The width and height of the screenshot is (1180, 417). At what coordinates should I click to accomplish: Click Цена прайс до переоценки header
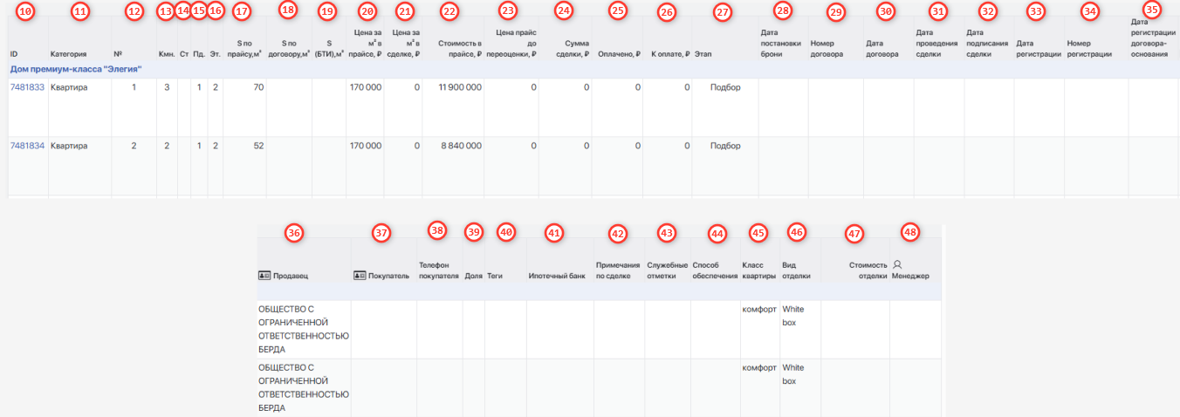click(x=511, y=43)
